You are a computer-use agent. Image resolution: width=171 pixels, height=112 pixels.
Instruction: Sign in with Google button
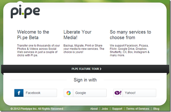point(85,93)
